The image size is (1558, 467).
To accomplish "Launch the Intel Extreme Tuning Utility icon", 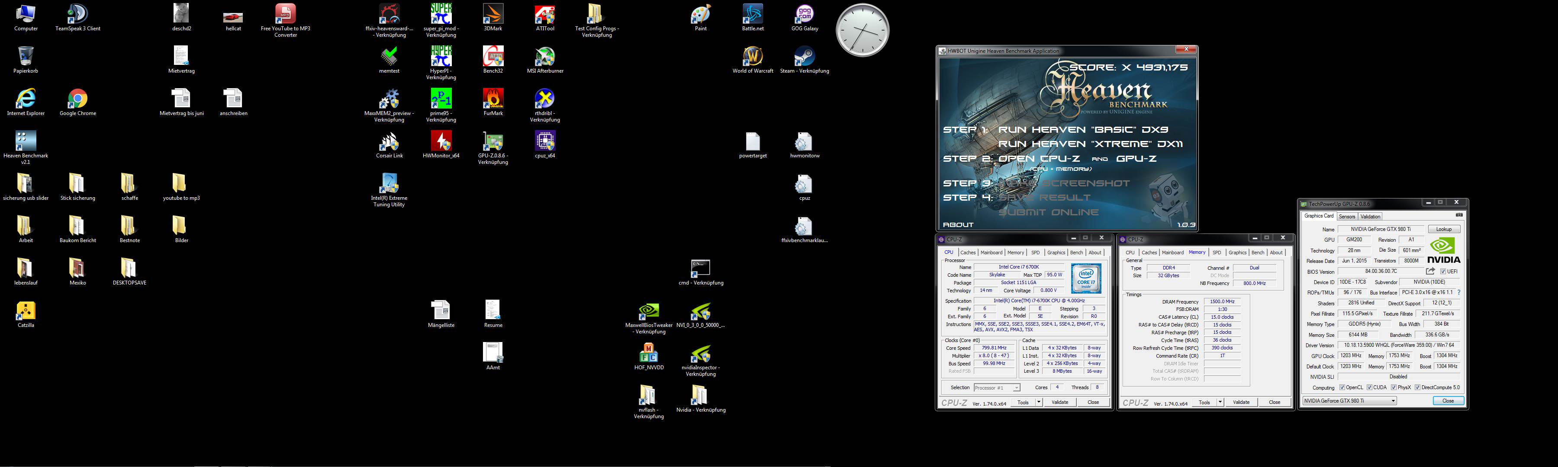I will click(x=389, y=190).
